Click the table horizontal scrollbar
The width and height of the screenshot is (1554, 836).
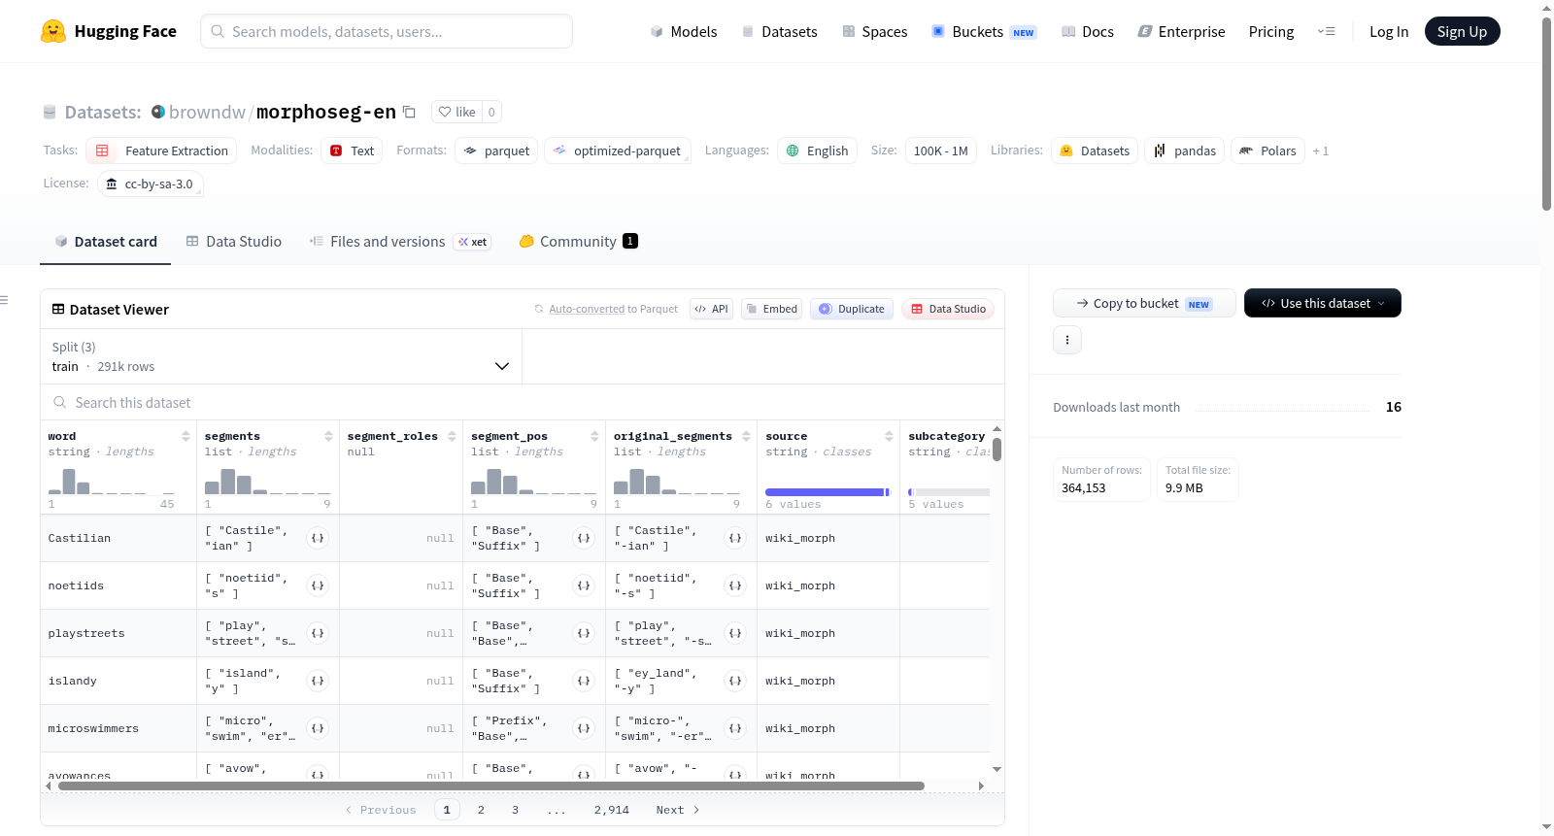(x=491, y=786)
